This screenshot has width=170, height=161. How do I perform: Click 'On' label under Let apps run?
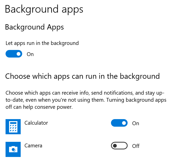tap(30, 54)
